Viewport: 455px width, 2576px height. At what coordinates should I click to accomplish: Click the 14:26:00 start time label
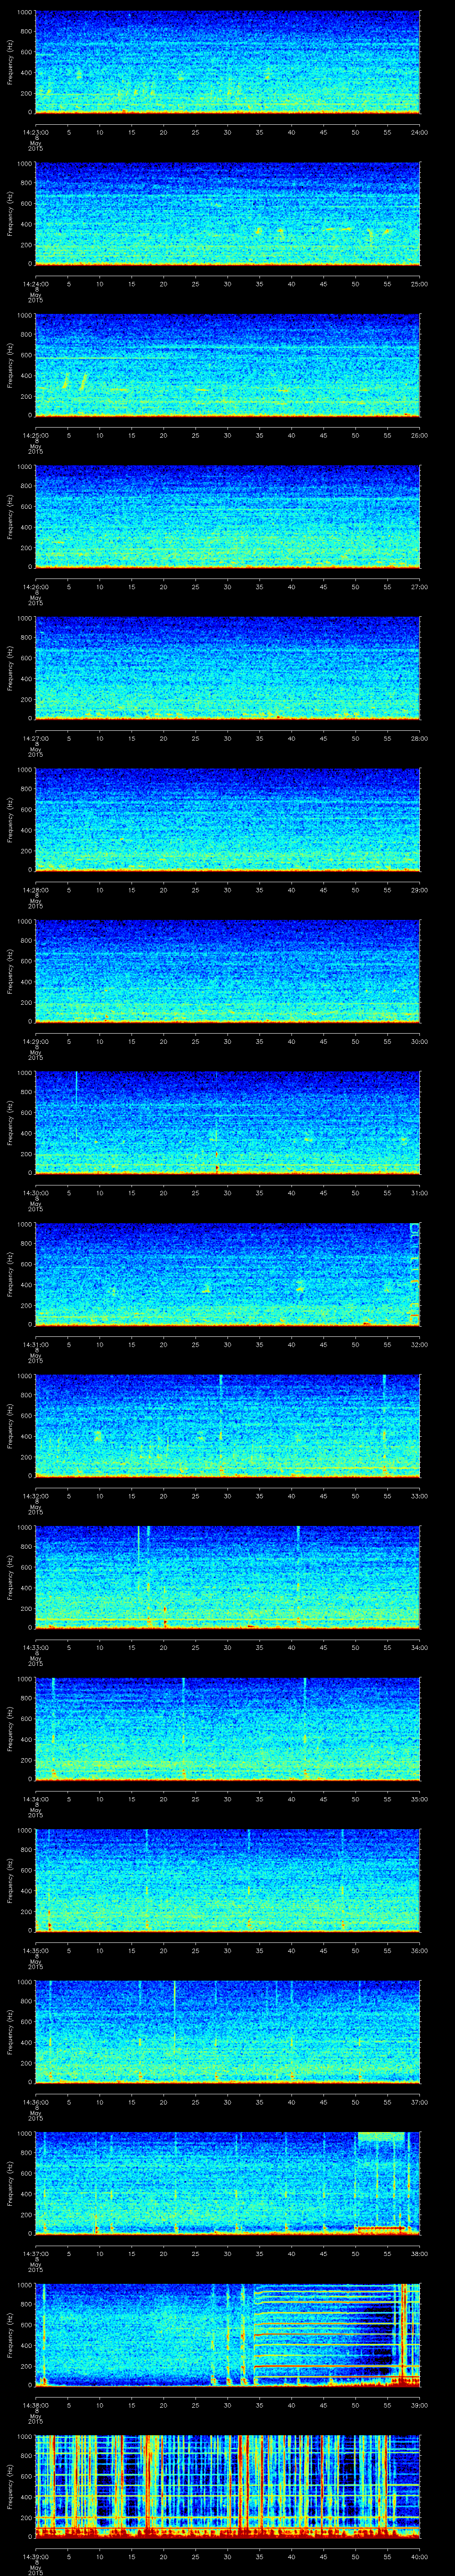35,587
